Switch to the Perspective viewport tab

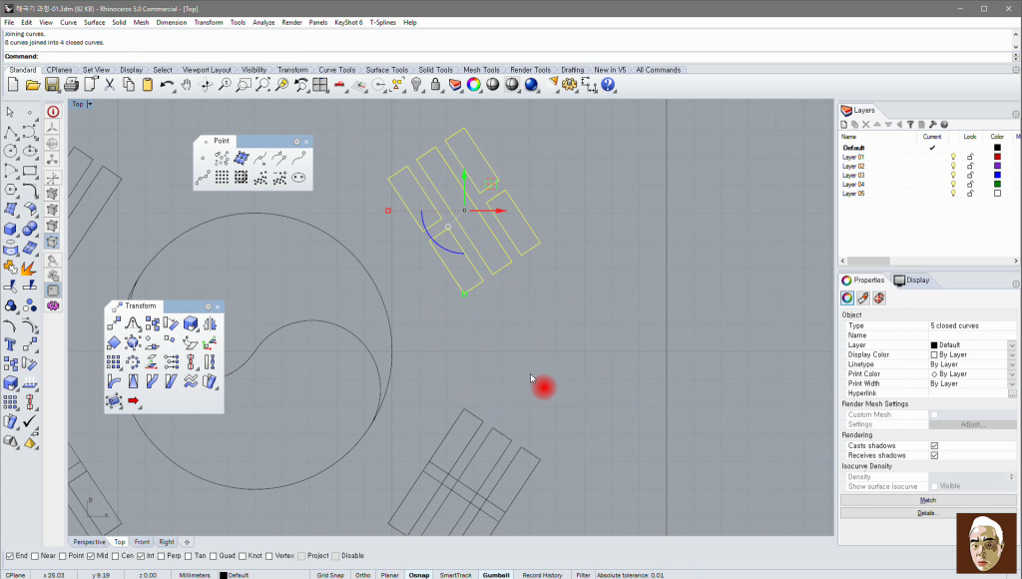pyautogui.click(x=89, y=542)
